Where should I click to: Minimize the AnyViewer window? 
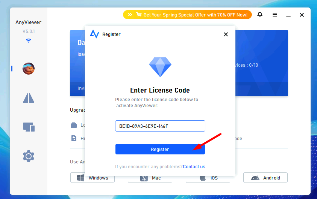(288, 15)
